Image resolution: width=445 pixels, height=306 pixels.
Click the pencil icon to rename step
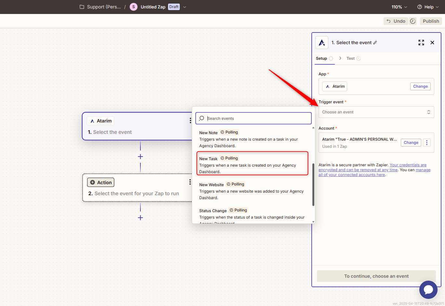[x=375, y=43]
